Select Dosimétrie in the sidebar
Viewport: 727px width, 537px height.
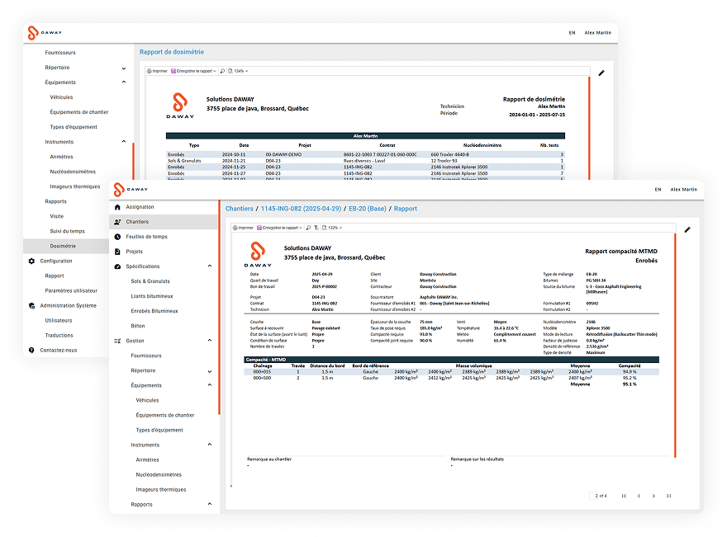(63, 246)
